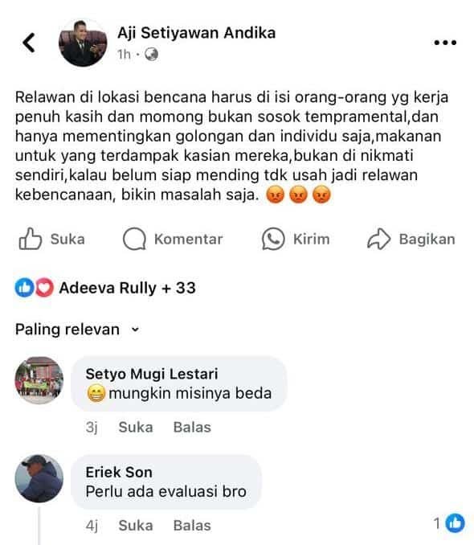The image size is (474, 545).
Task: Reply to Eriek Son's comment via Balas
Action: (192, 526)
